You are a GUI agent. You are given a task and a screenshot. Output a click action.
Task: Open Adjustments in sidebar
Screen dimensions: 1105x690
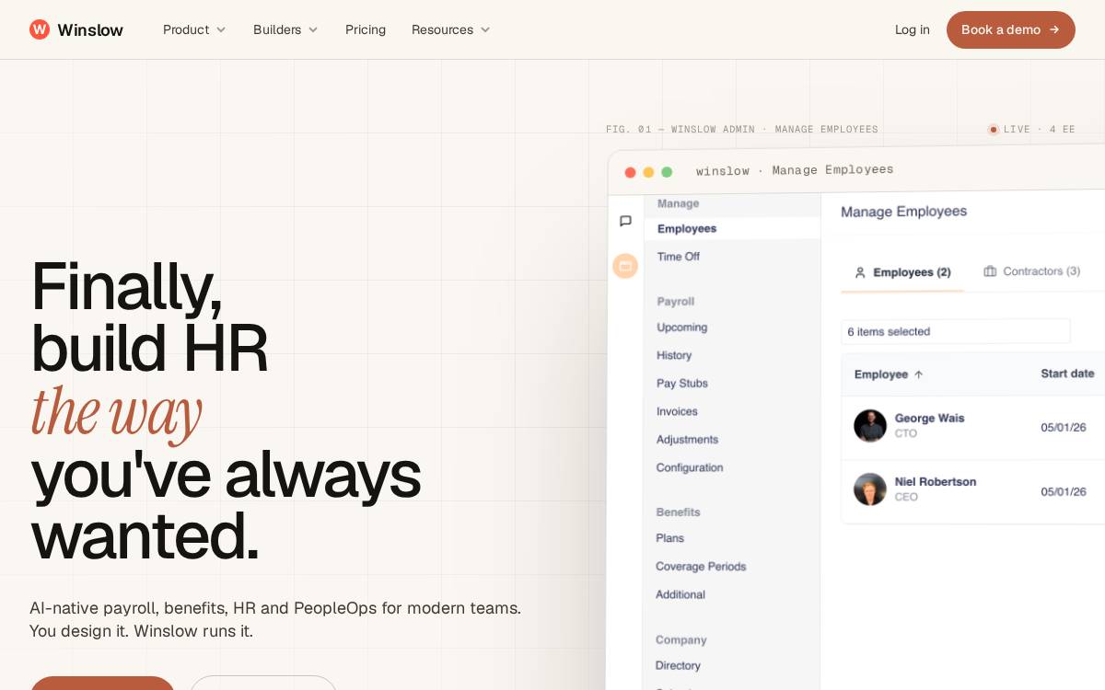click(x=687, y=440)
